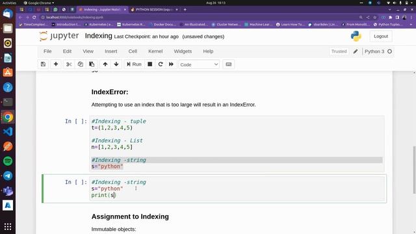Select the Assignment to Indexing heading
The height and width of the screenshot is (234, 416).
[130, 216]
